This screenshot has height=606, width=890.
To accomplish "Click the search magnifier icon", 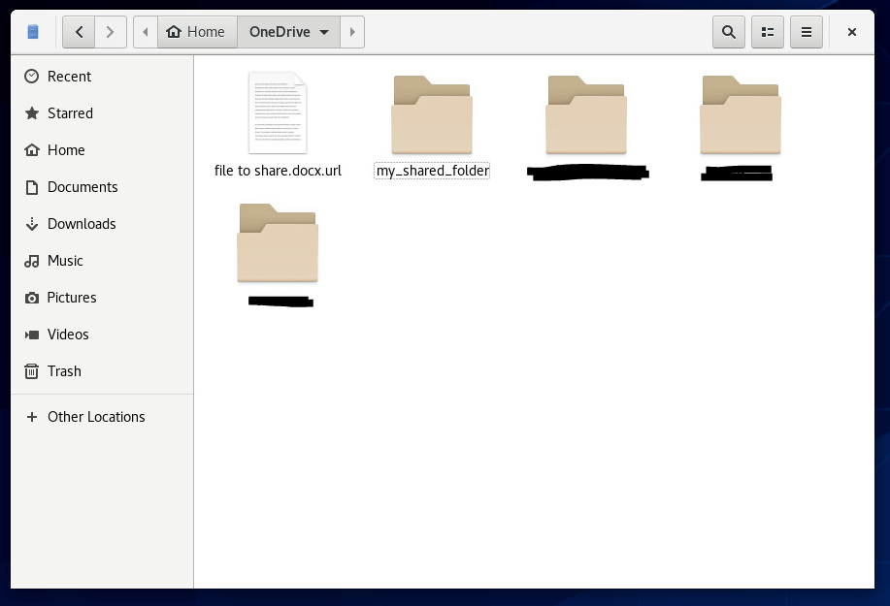I will coord(728,32).
